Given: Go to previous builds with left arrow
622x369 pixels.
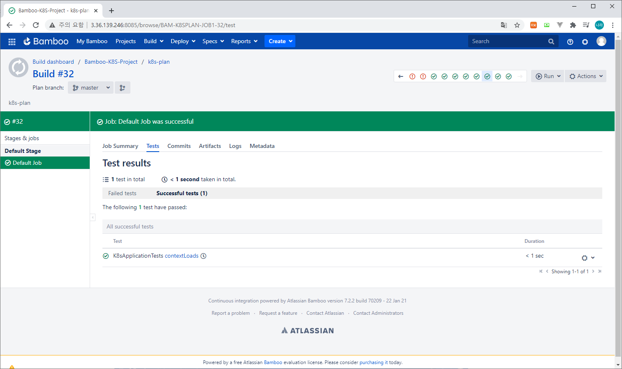Looking at the screenshot, I should click(401, 76).
